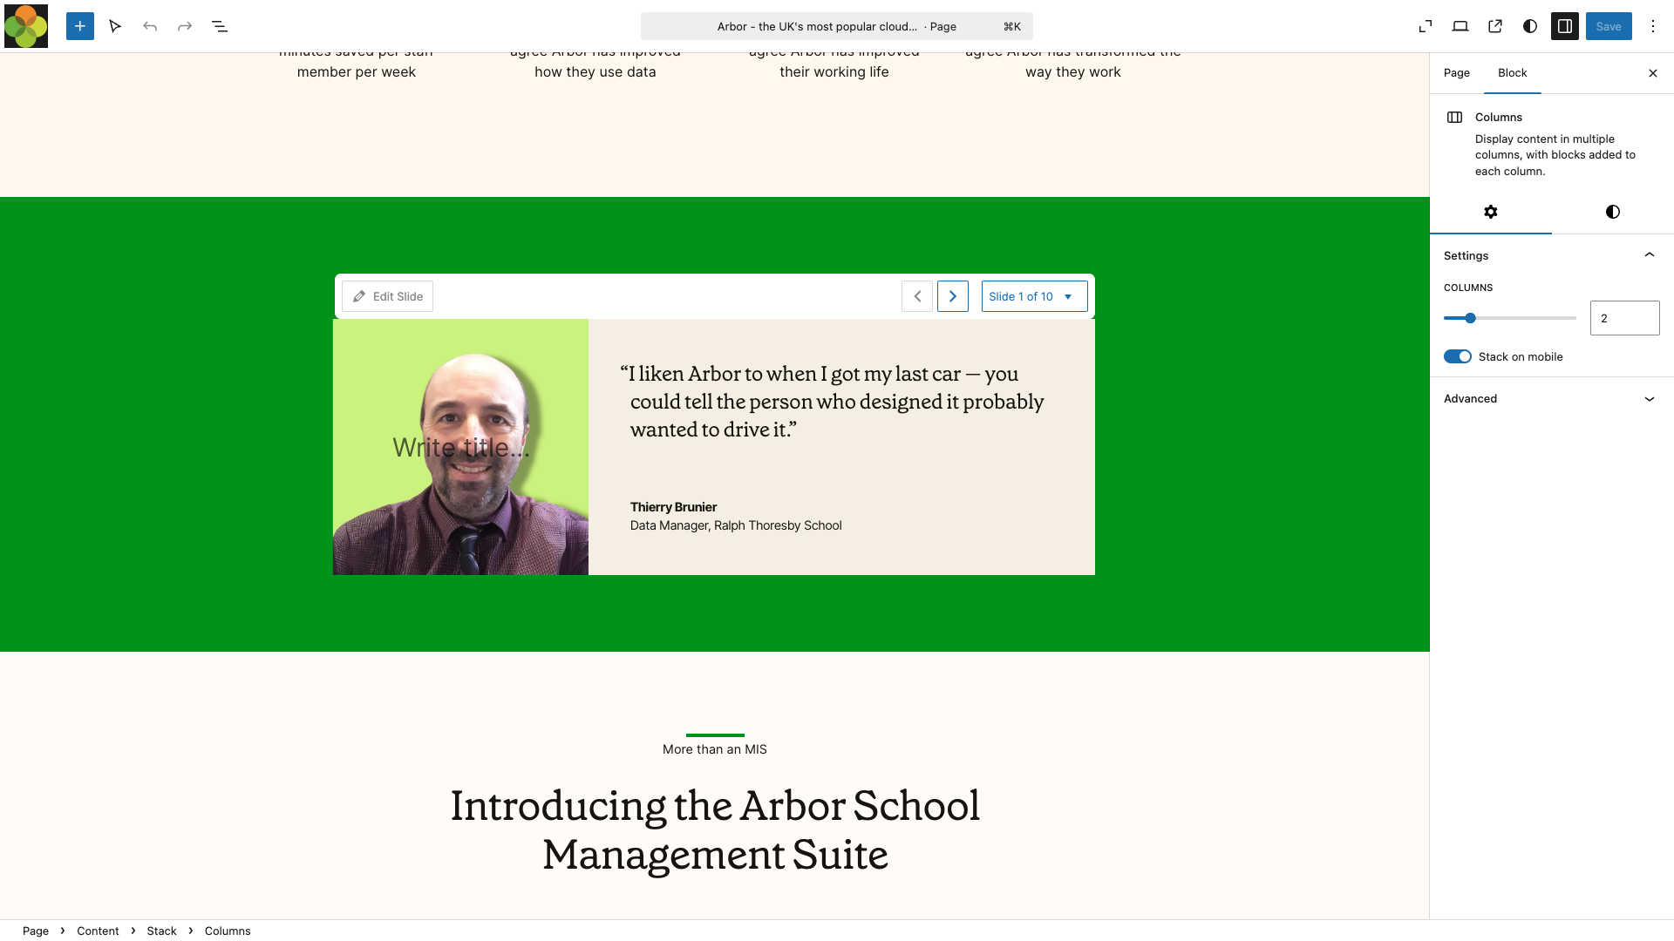Click Data Manager, Ralph Thoresby School text
This screenshot has width=1674, height=941.
(x=736, y=525)
